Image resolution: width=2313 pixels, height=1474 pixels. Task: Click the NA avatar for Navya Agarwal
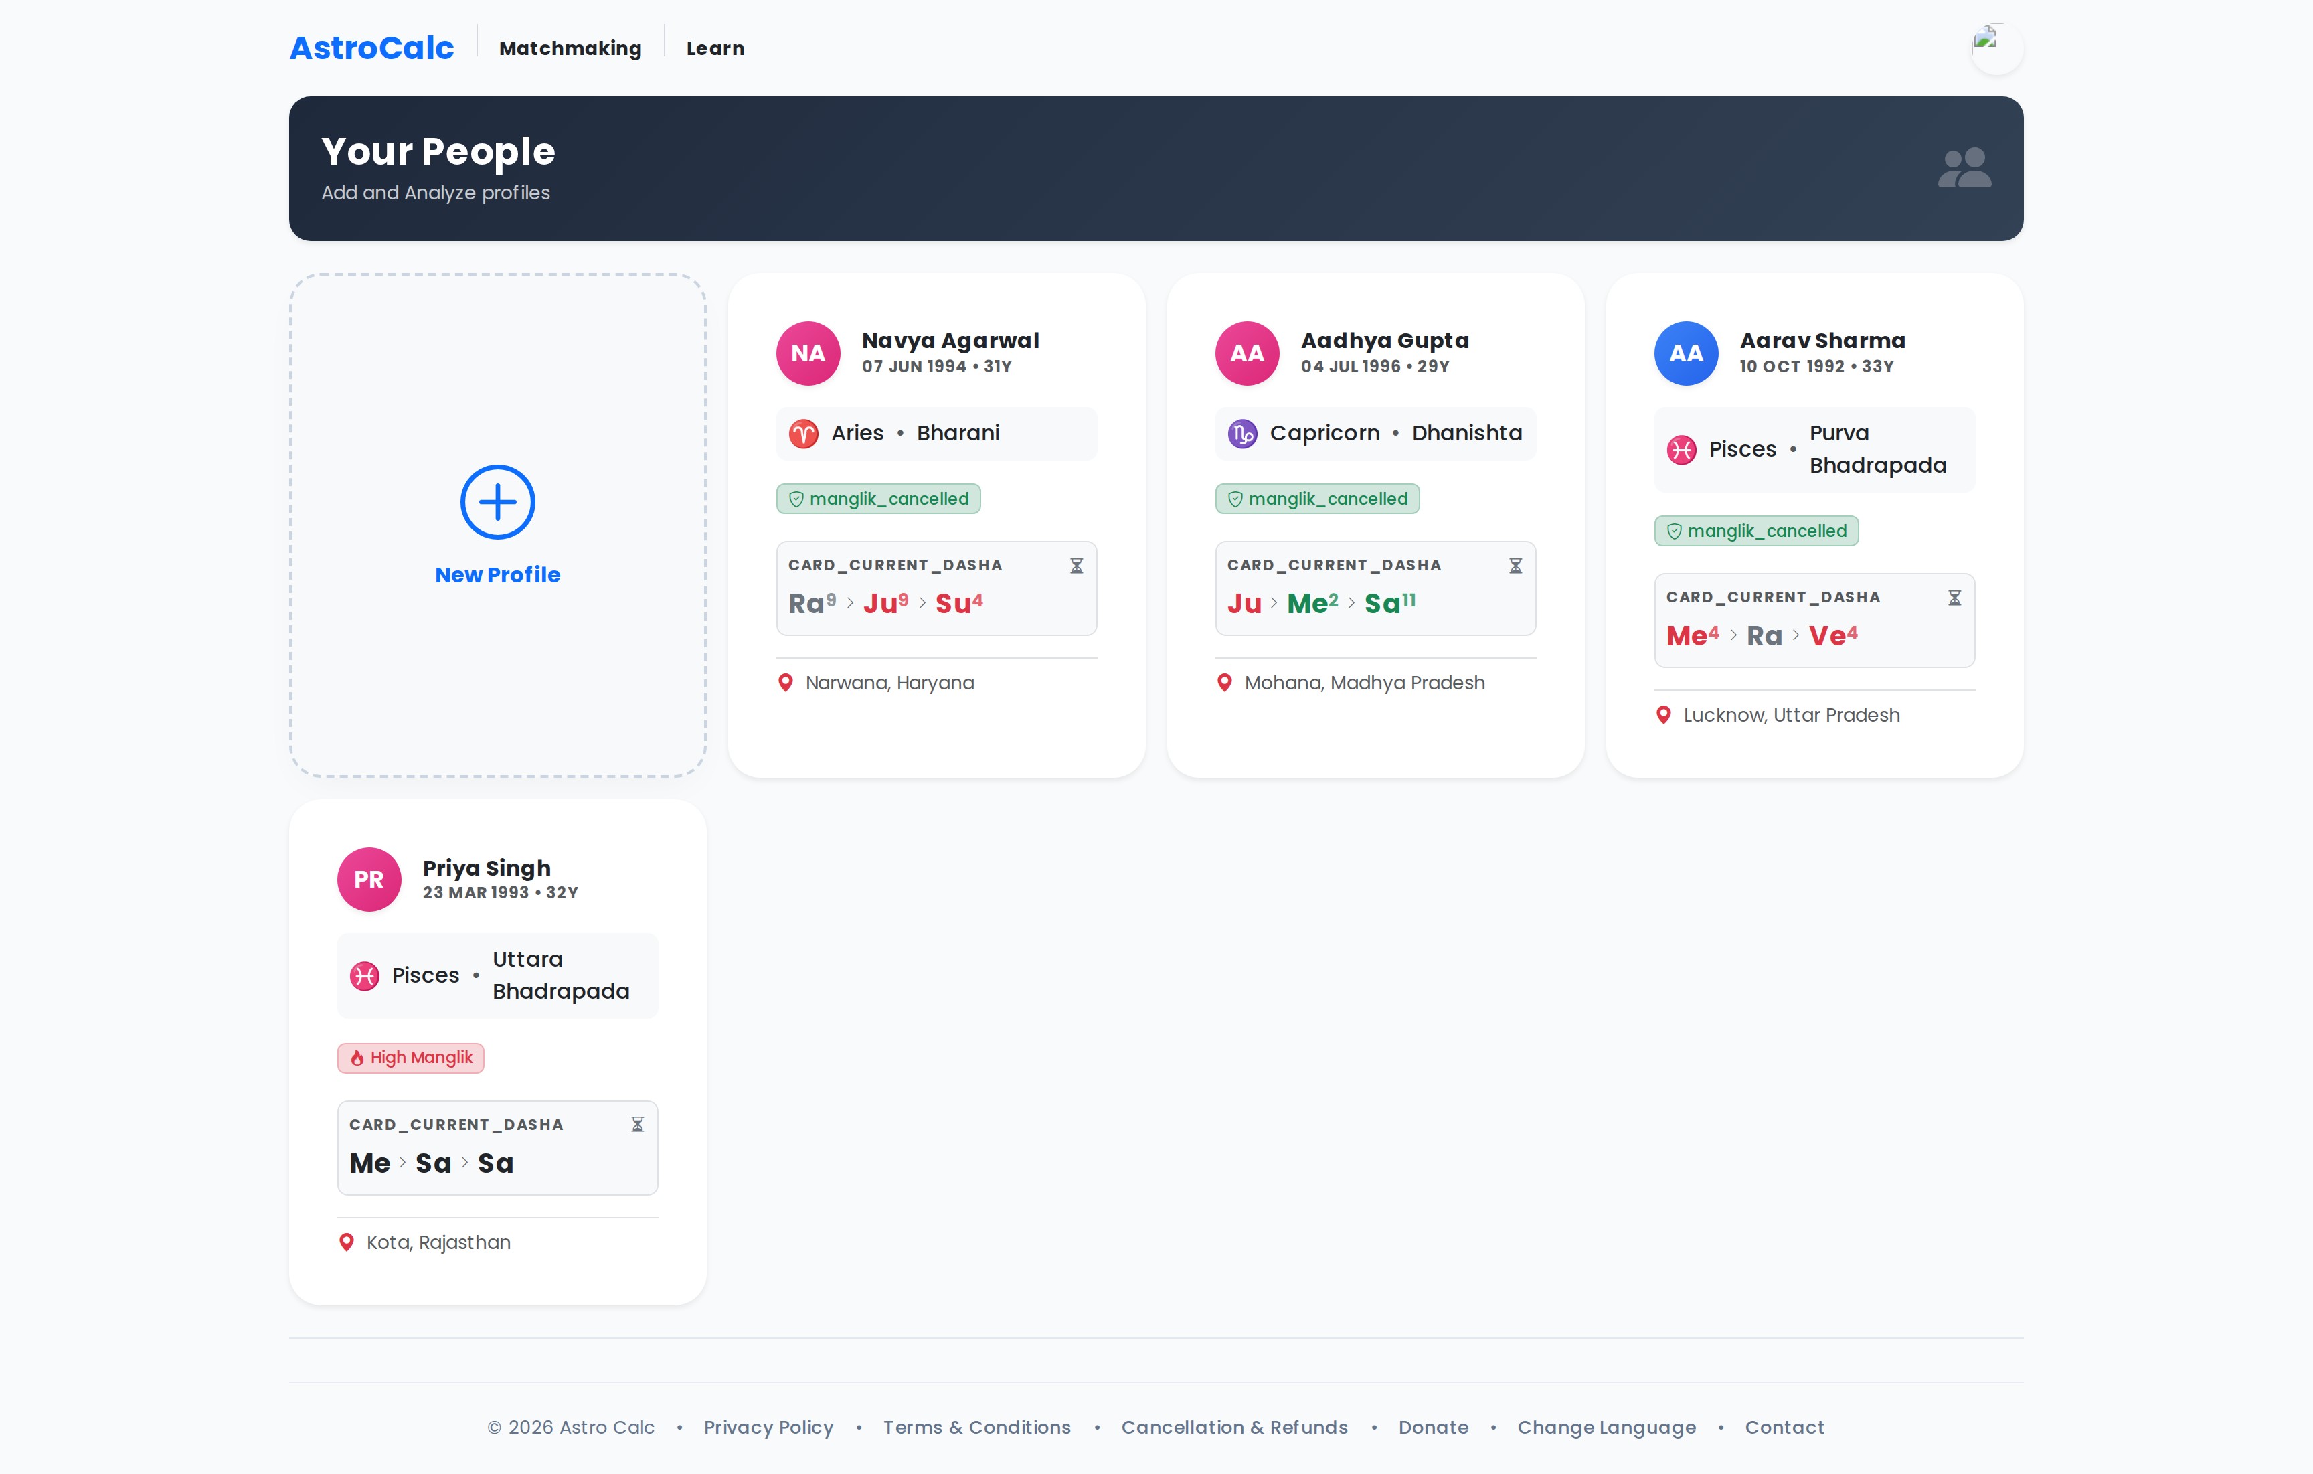point(808,353)
